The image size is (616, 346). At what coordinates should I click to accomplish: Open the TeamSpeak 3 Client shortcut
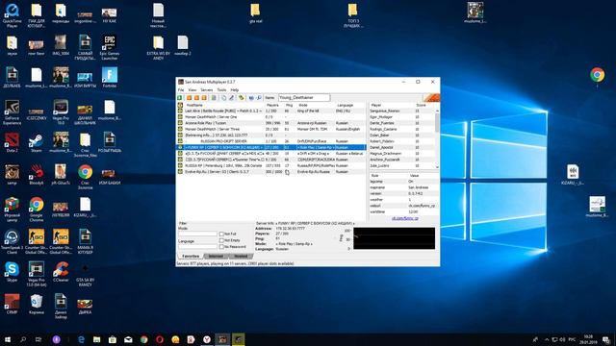pos(12,242)
